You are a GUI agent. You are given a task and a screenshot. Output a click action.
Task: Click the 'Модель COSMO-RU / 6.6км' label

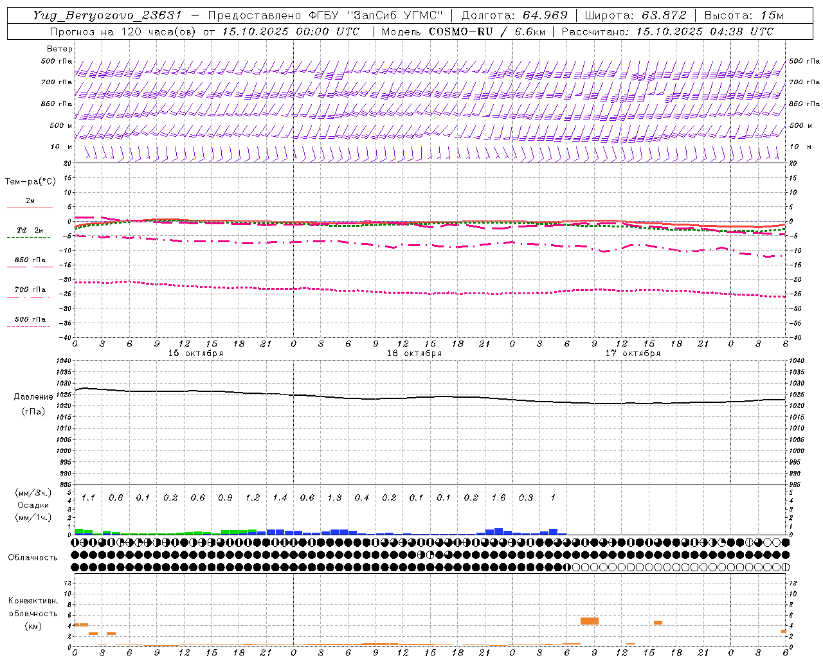coord(463,31)
